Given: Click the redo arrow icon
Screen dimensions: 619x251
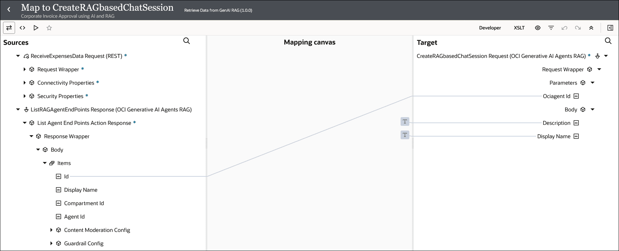Looking at the screenshot, I should [x=578, y=28].
